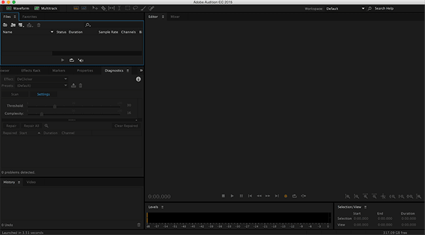Select the Move tool in the toolbar
This screenshot has height=235, width=425.
(x=95, y=8)
